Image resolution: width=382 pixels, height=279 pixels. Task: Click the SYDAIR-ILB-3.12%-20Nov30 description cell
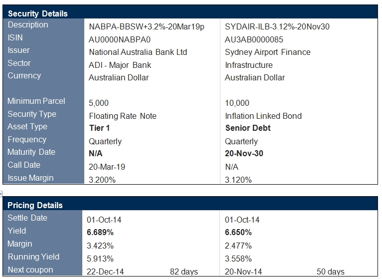[277, 26]
